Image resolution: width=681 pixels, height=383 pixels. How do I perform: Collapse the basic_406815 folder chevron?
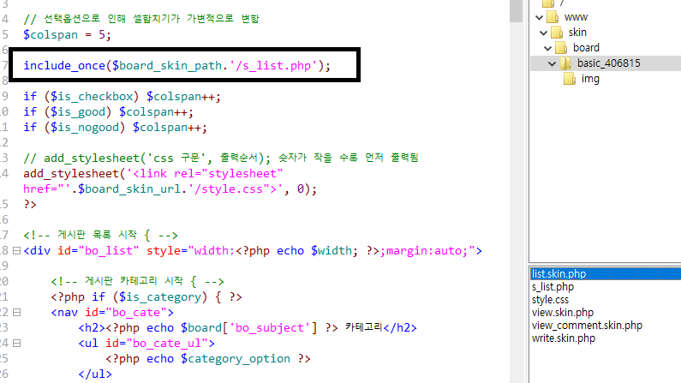pos(553,63)
